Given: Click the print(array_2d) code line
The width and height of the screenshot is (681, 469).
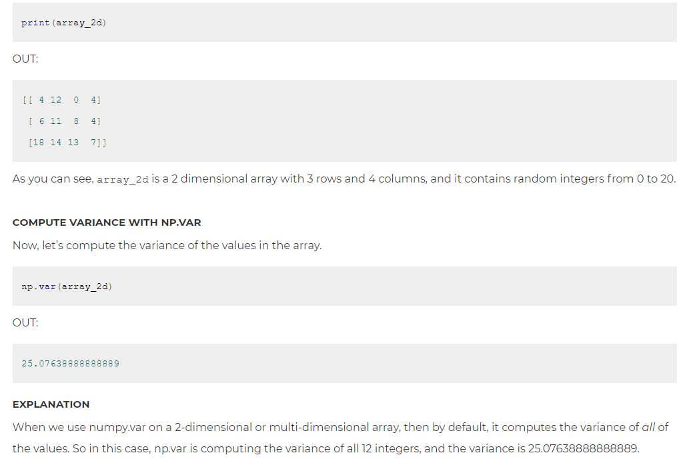Looking at the screenshot, I should click(x=64, y=23).
